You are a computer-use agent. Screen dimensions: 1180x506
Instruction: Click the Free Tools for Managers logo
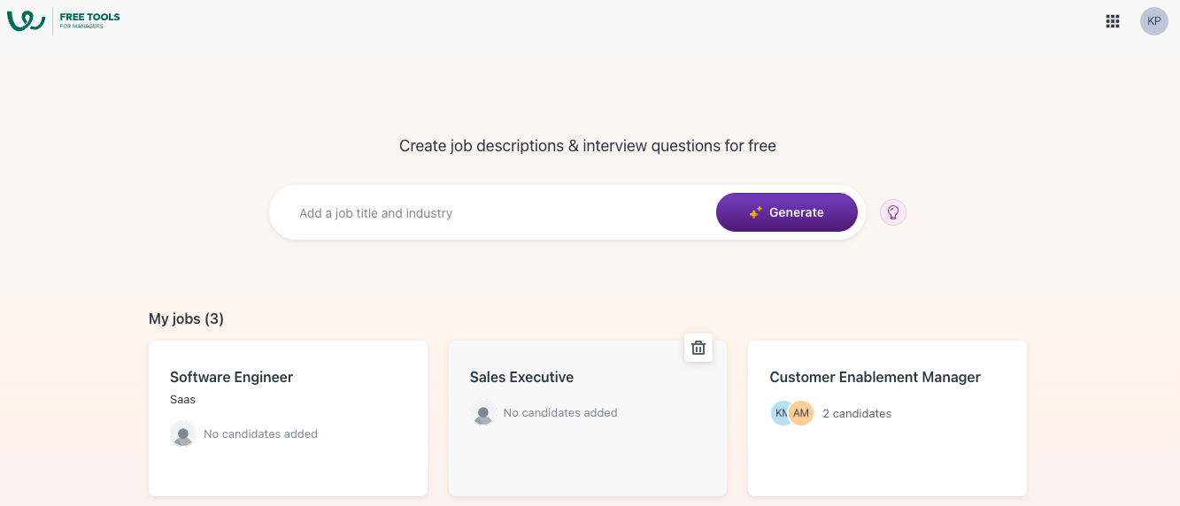64,20
